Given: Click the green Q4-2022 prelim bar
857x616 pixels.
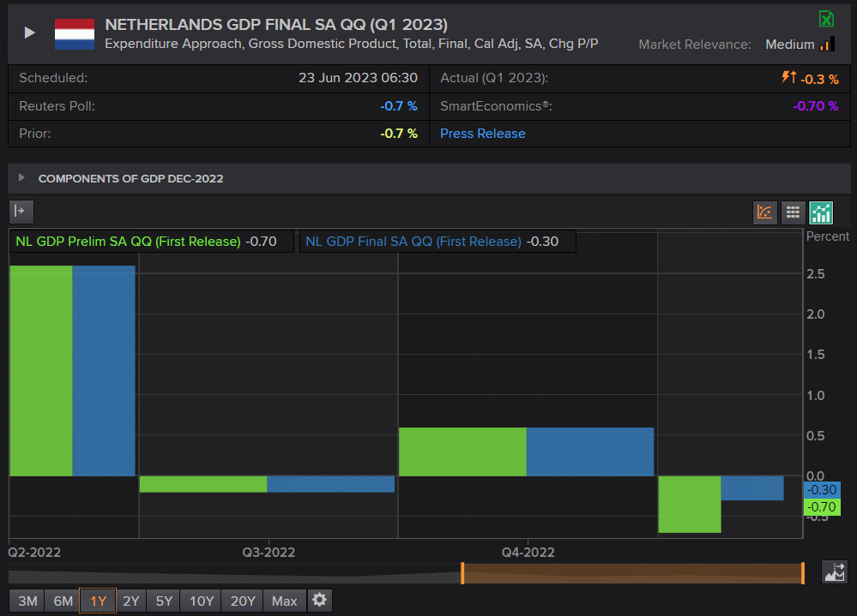Looking at the screenshot, I should click(463, 452).
